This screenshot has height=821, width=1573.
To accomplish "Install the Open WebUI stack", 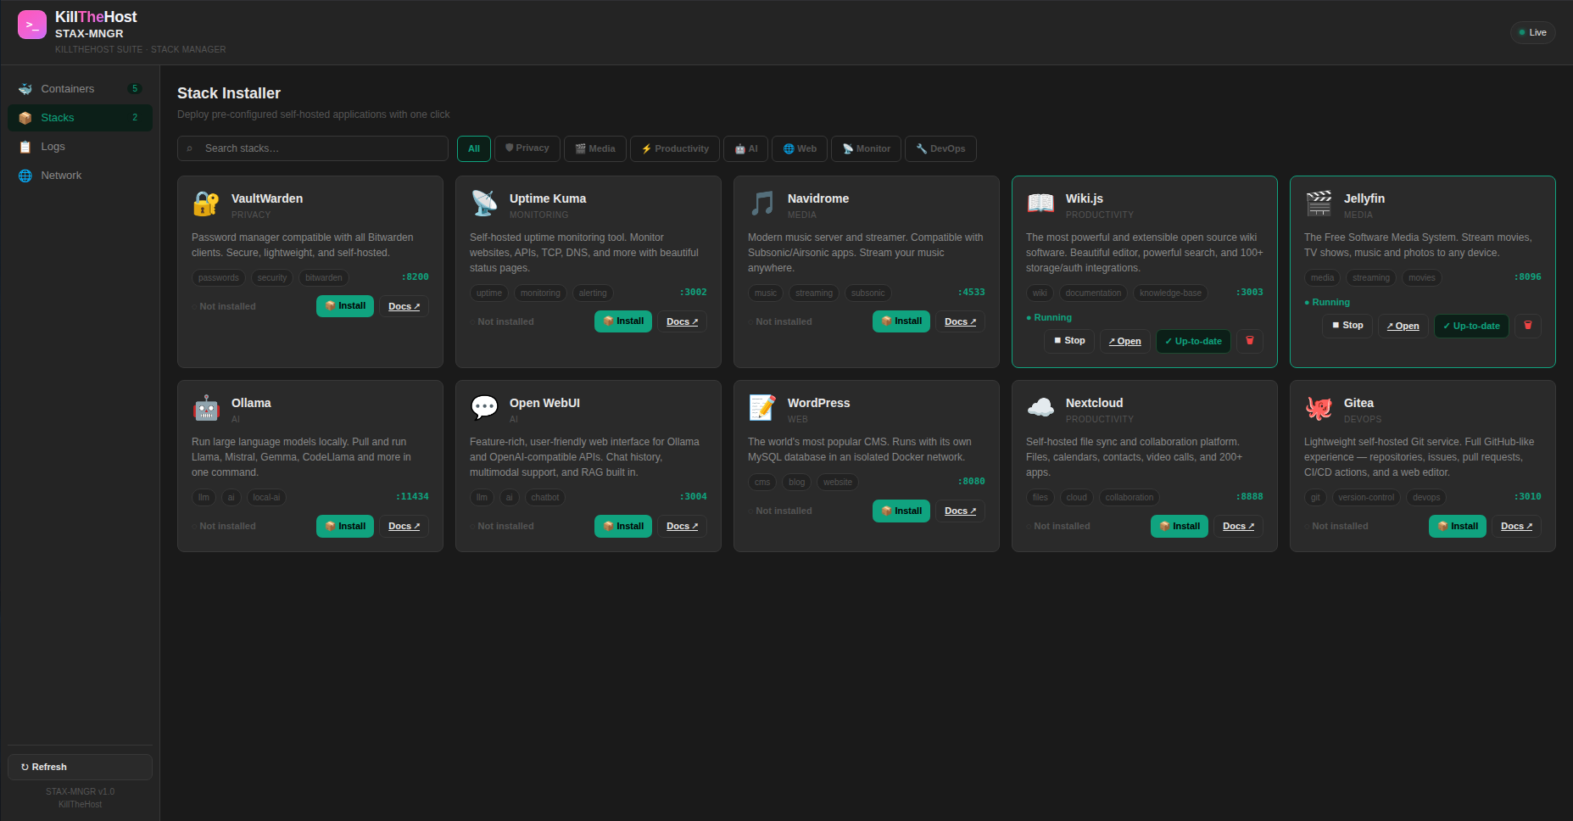I will [623, 526].
